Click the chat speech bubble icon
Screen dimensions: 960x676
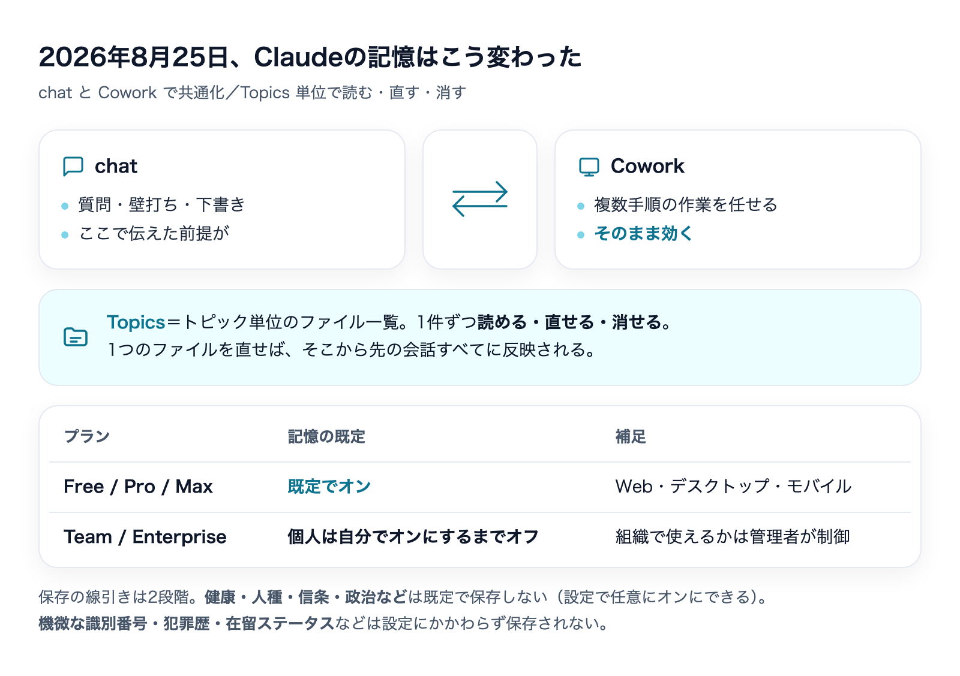pyautogui.click(x=73, y=167)
